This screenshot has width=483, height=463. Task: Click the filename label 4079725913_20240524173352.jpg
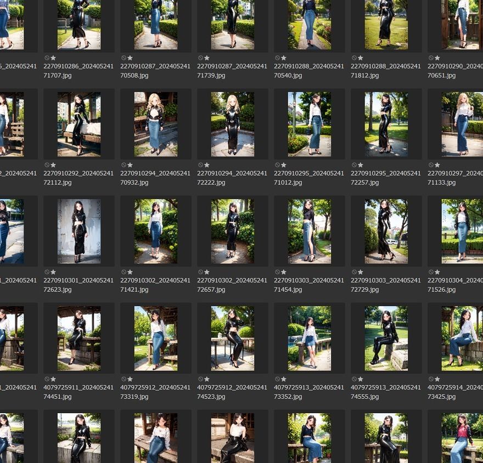(309, 392)
